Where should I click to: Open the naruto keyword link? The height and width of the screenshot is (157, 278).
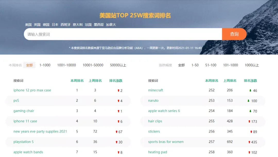[153, 100]
